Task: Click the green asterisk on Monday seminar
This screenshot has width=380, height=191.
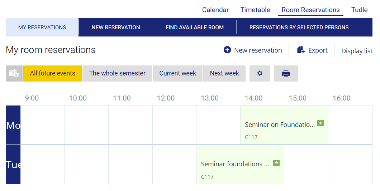Action: click(320, 123)
